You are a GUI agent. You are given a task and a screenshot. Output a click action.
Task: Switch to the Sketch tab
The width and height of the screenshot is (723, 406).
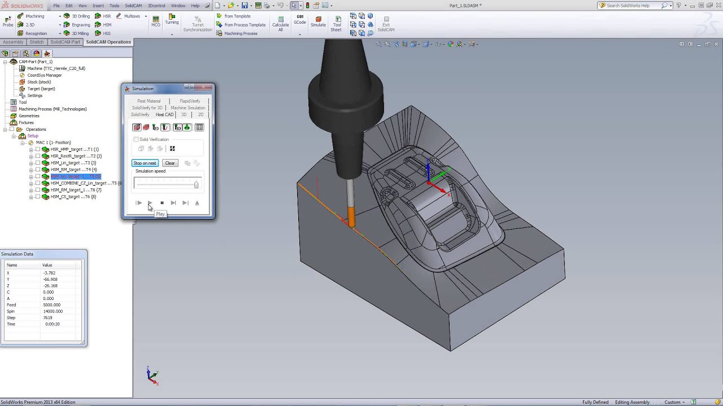(x=37, y=42)
